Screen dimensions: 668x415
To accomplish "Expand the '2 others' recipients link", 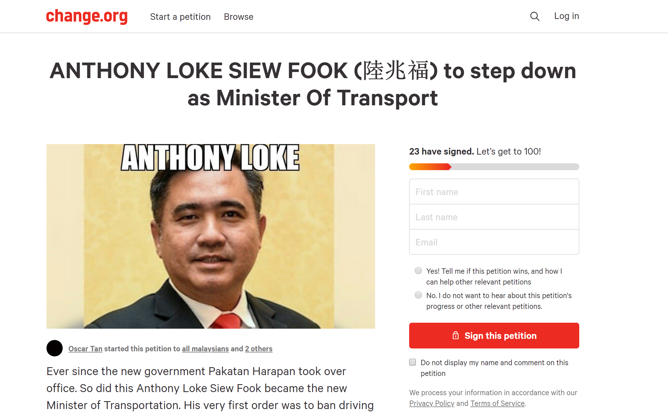I will 259,349.
